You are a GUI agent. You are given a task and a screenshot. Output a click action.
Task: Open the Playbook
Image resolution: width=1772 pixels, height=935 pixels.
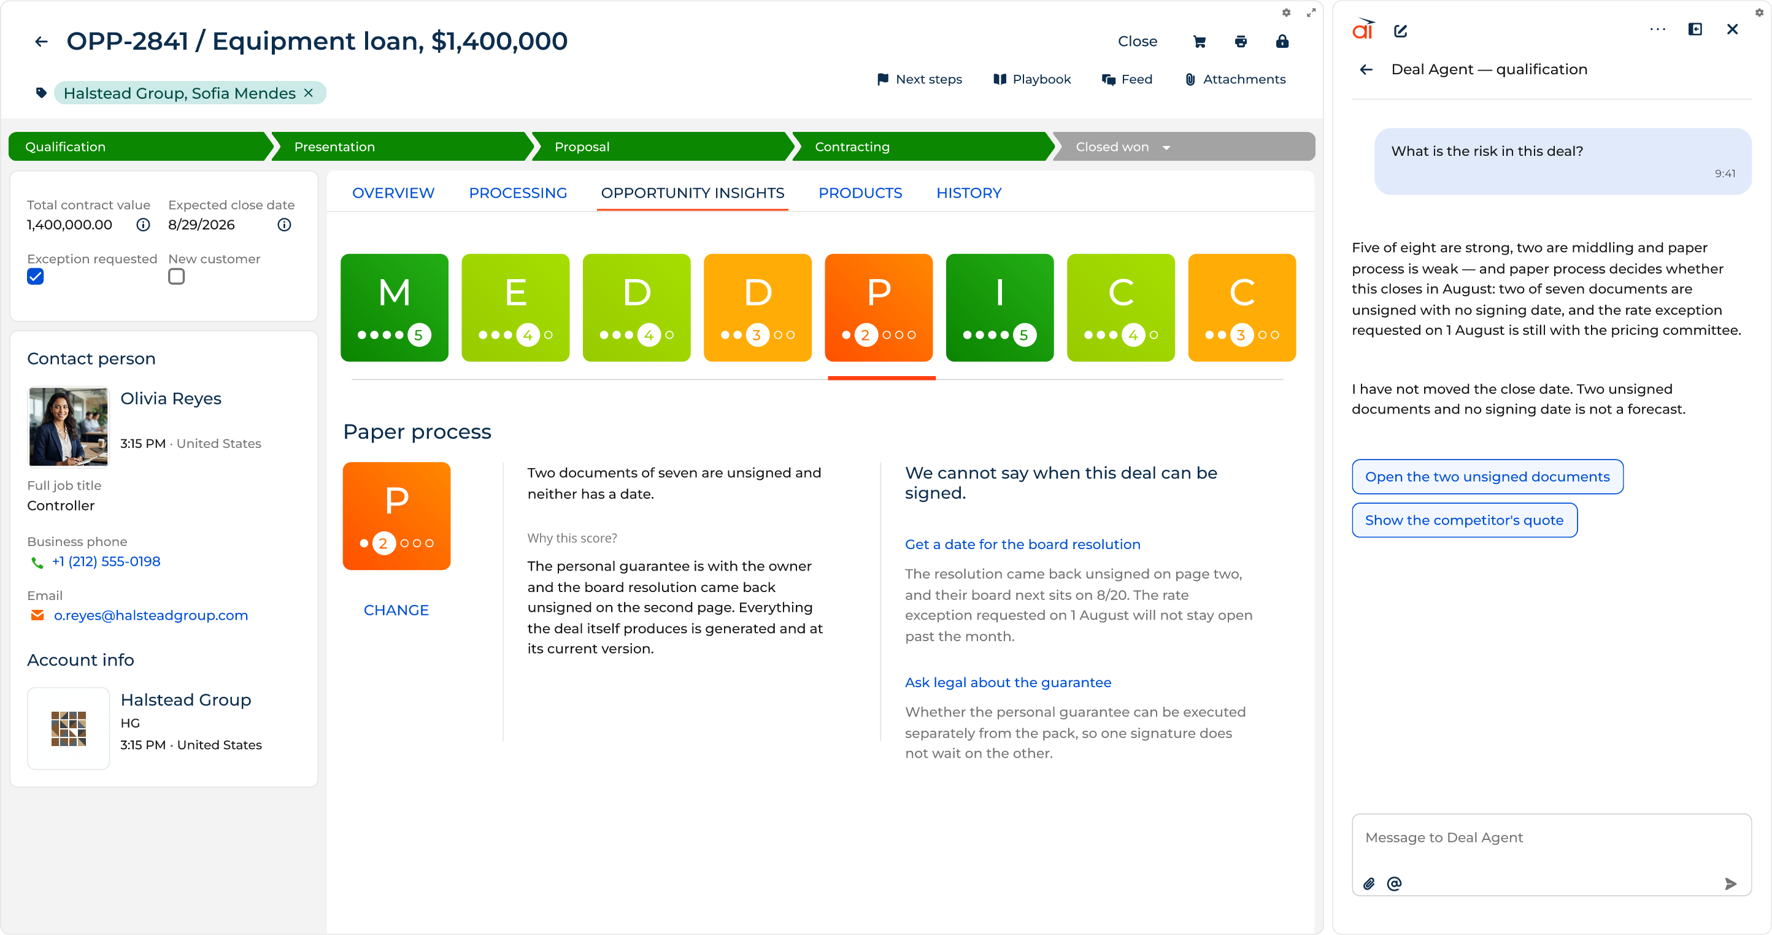pyautogui.click(x=1032, y=79)
